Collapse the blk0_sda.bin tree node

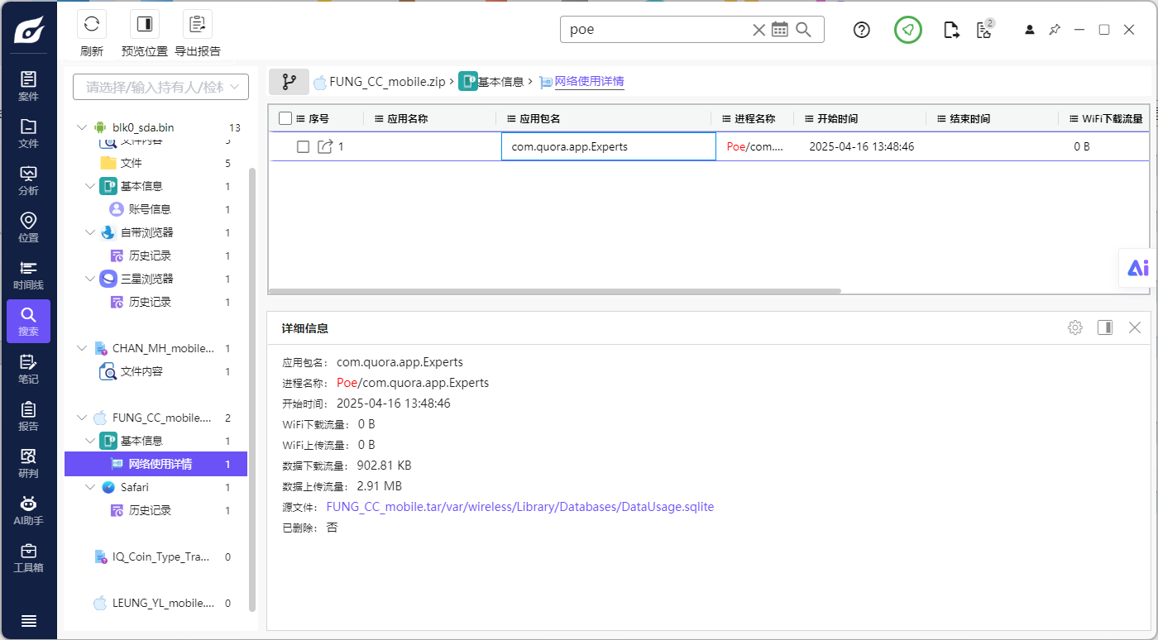tap(81, 127)
